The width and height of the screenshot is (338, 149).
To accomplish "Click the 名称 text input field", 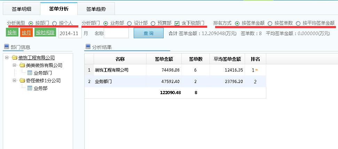I will (116, 33).
